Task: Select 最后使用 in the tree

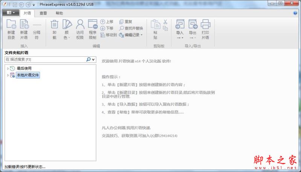Action: pyautogui.click(x=24, y=68)
